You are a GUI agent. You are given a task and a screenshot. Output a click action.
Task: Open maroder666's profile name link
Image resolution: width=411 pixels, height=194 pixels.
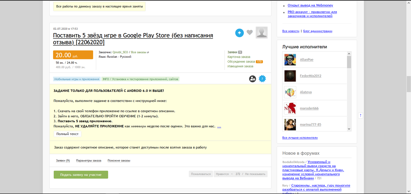point(309,108)
